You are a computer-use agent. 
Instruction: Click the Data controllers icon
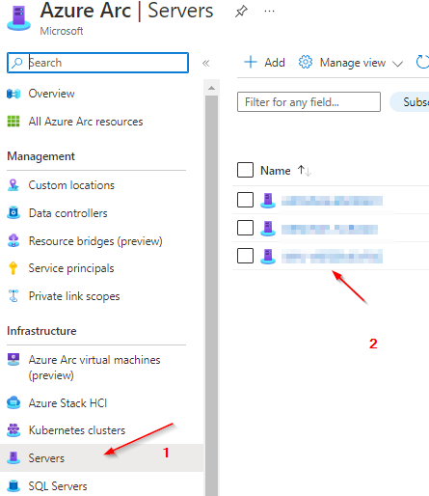click(x=13, y=213)
